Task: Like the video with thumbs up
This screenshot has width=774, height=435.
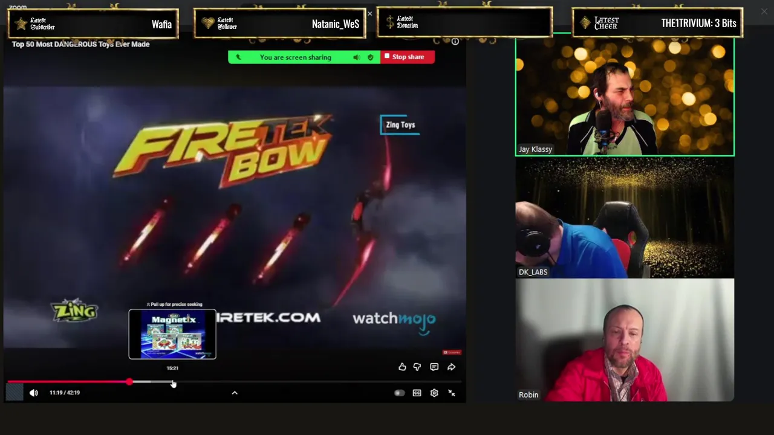Action: click(x=402, y=367)
